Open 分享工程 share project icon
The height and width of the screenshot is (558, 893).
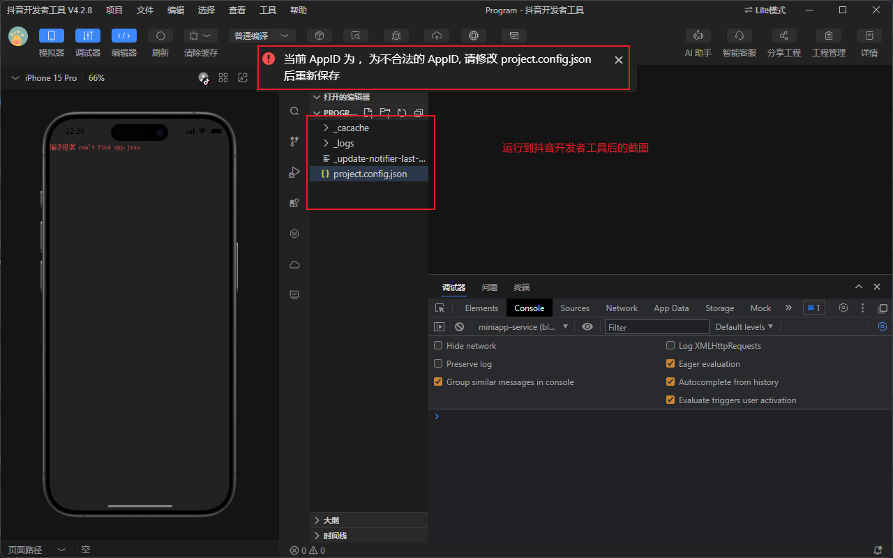click(783, 36)
